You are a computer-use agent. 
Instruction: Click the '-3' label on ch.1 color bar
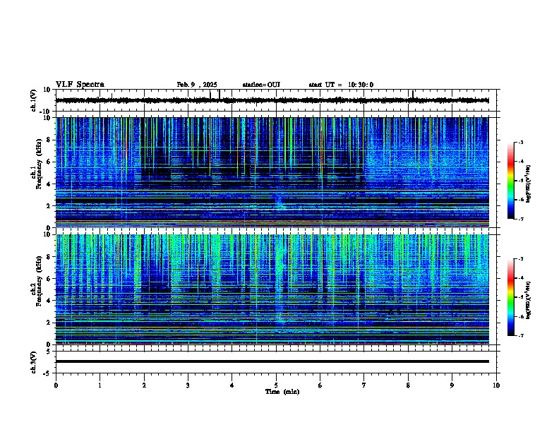point(521,142)
